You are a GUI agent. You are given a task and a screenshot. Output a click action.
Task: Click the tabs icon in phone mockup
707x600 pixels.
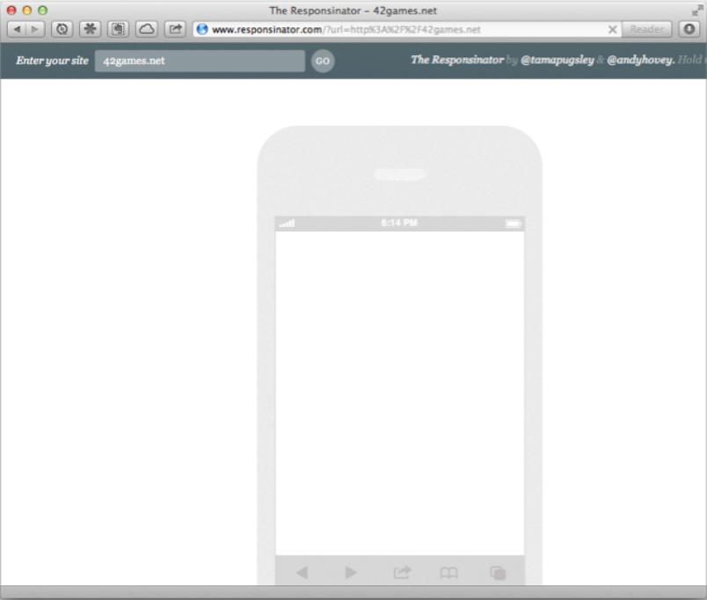click(498, 573)
